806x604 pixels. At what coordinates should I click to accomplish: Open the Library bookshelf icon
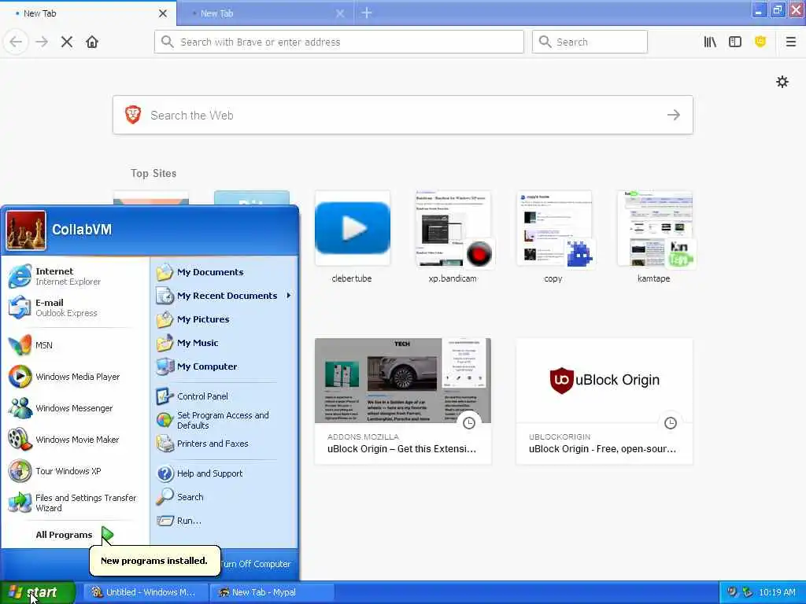pos(710,42)
